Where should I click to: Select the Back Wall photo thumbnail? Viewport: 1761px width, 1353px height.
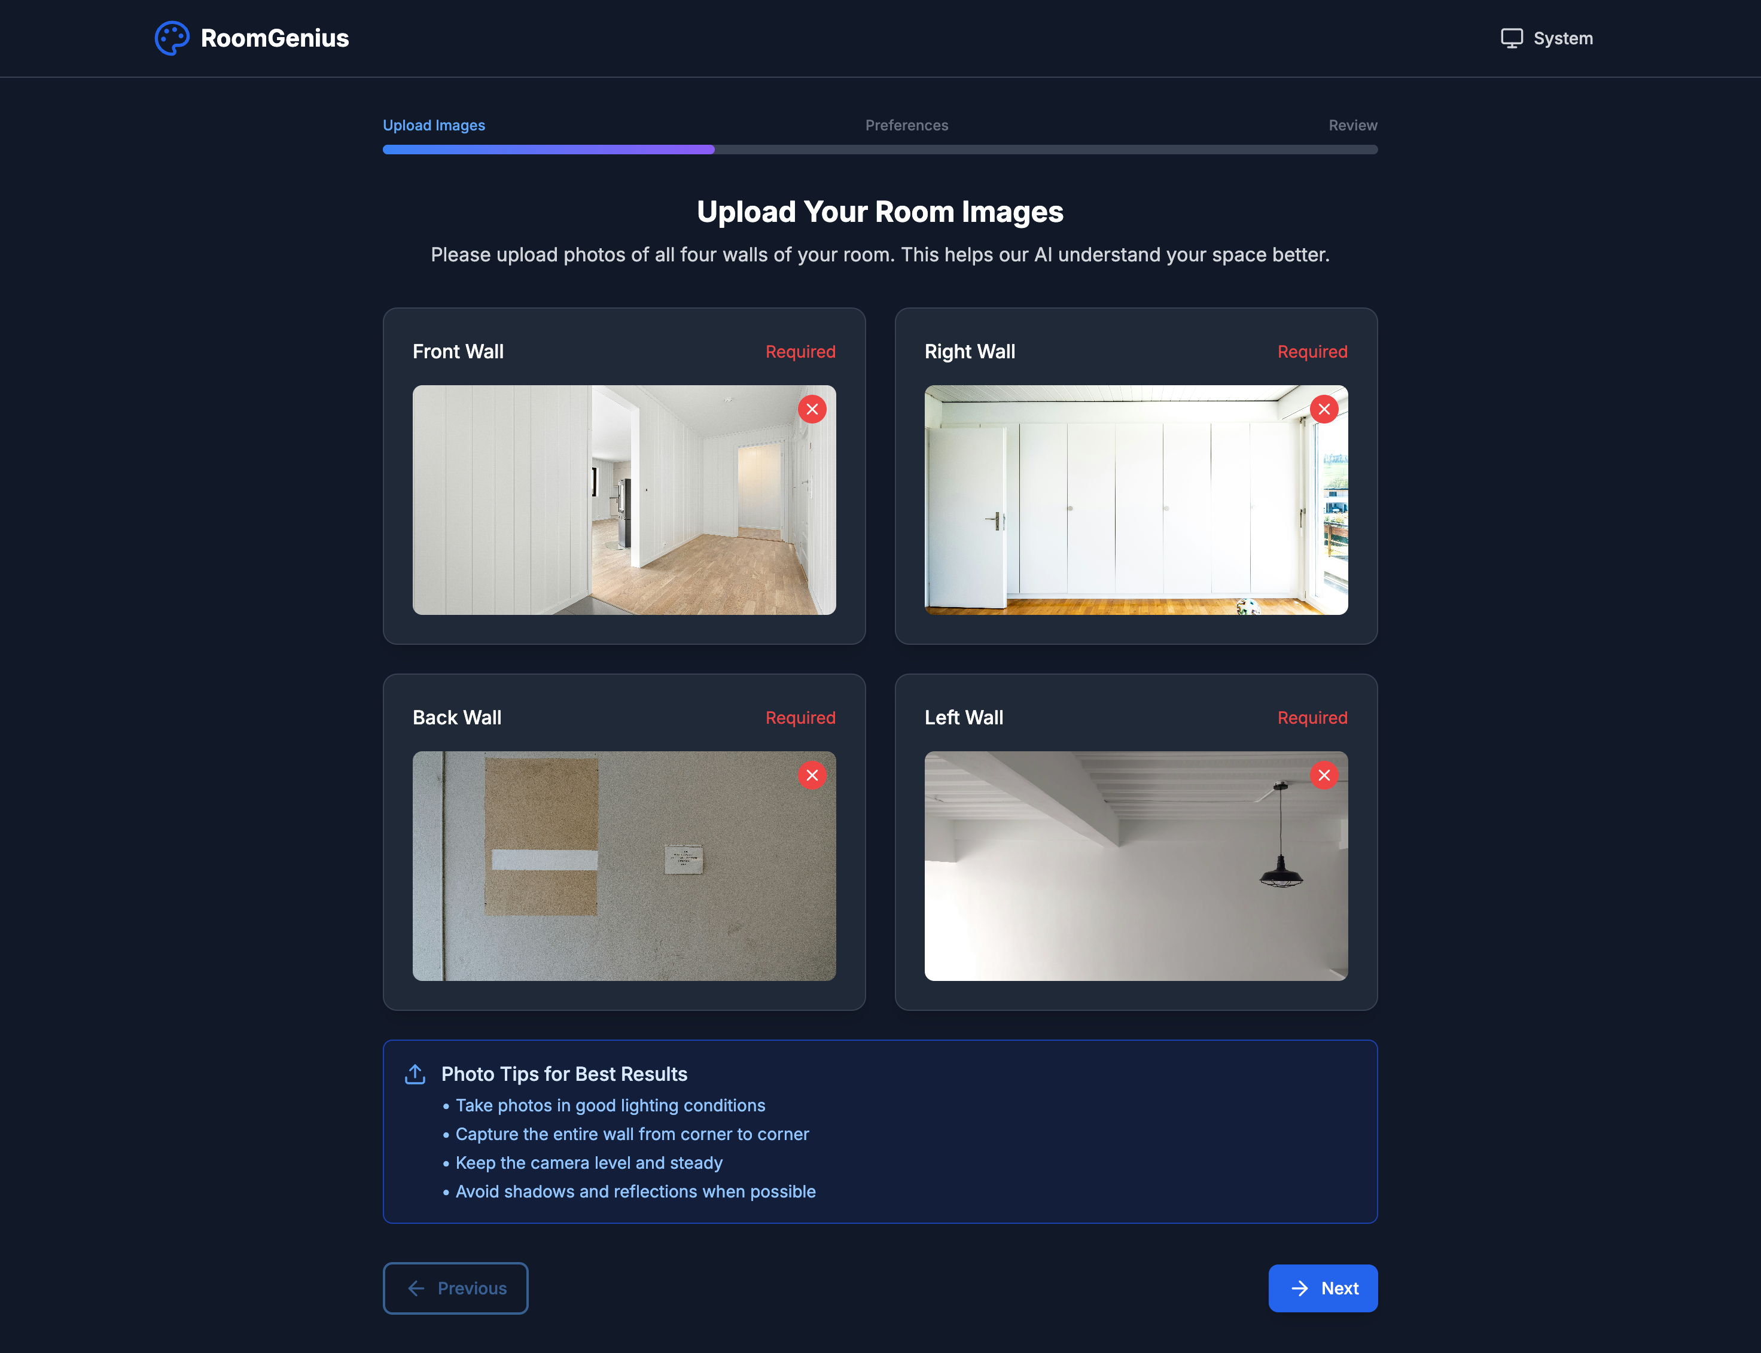click(624, 866)
